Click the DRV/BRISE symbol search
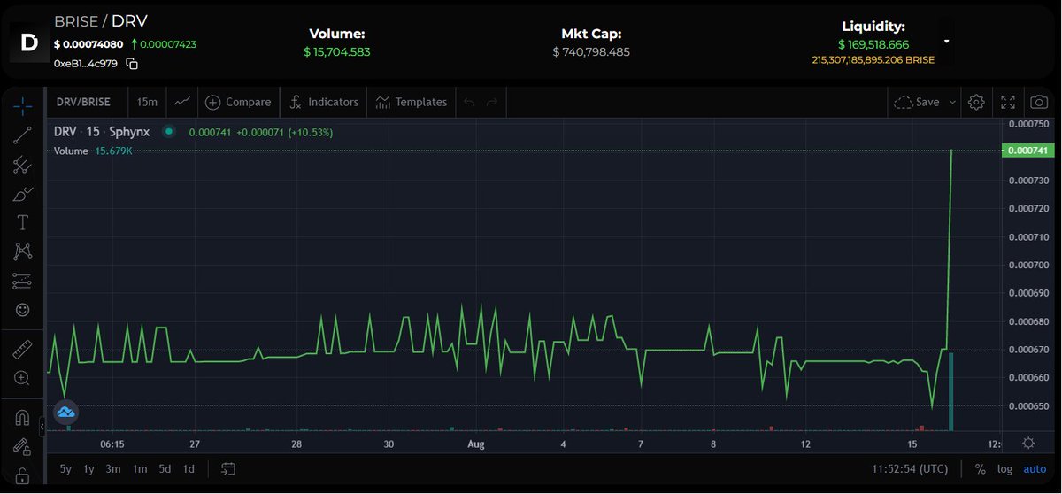Image resolution: width=1062 pixels, height=494 pixels. (83, 102)
